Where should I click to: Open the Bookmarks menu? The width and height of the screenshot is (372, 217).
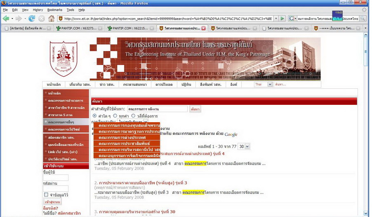(x=54, y=10)
